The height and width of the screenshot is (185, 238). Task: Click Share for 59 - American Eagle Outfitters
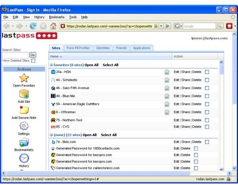[x=186, y=104]
